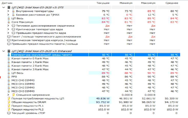The image size is (188, 118).
Task: Click the clock icon beside Тепловое дросселирование сердечника
Action: (13, 26)
